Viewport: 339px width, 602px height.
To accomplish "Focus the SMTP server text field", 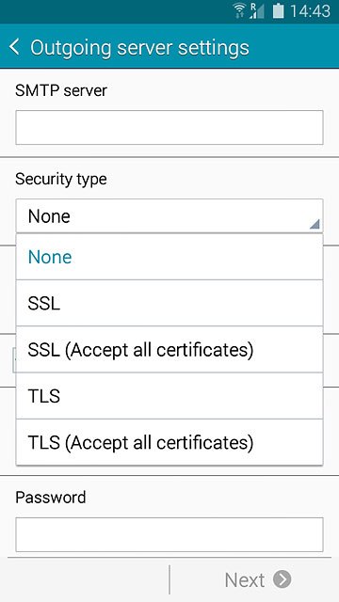I will 169,128.
